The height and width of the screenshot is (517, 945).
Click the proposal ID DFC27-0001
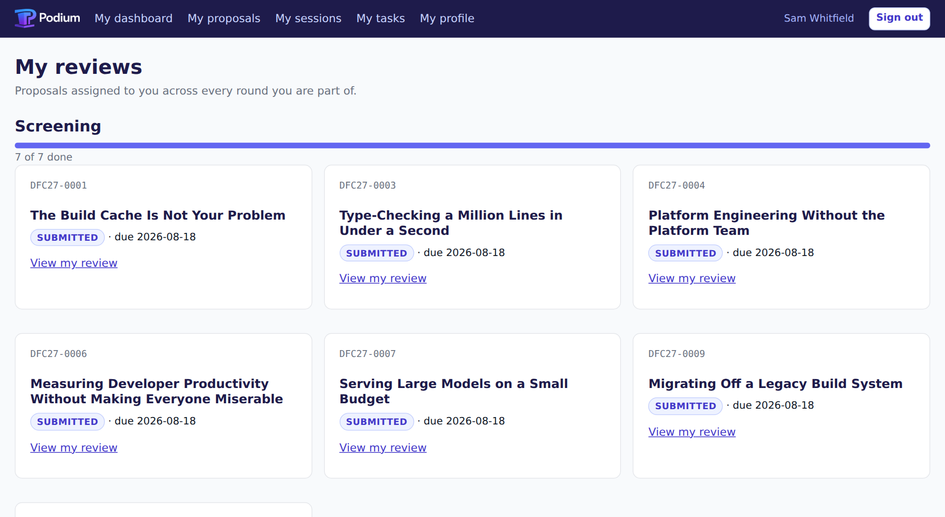tap(59, 186)
